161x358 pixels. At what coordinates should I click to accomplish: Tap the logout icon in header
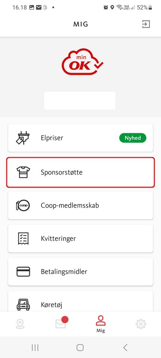146,24
